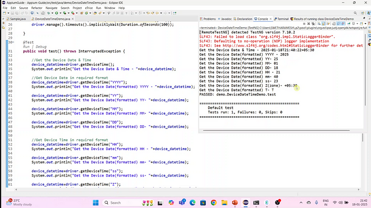The width and height of the screenshot is (371, 208).
Task: Click Remove Launch console X icon
Action: 308,24
